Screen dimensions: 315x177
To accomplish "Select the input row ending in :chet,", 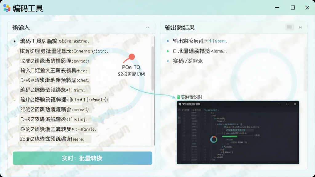I will (55, 80).
